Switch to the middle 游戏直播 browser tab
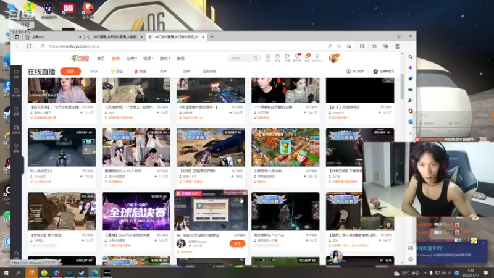 [115, 37]
